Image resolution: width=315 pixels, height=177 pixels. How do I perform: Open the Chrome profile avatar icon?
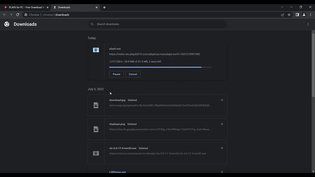pyautogui.click(x=304, y=15)
